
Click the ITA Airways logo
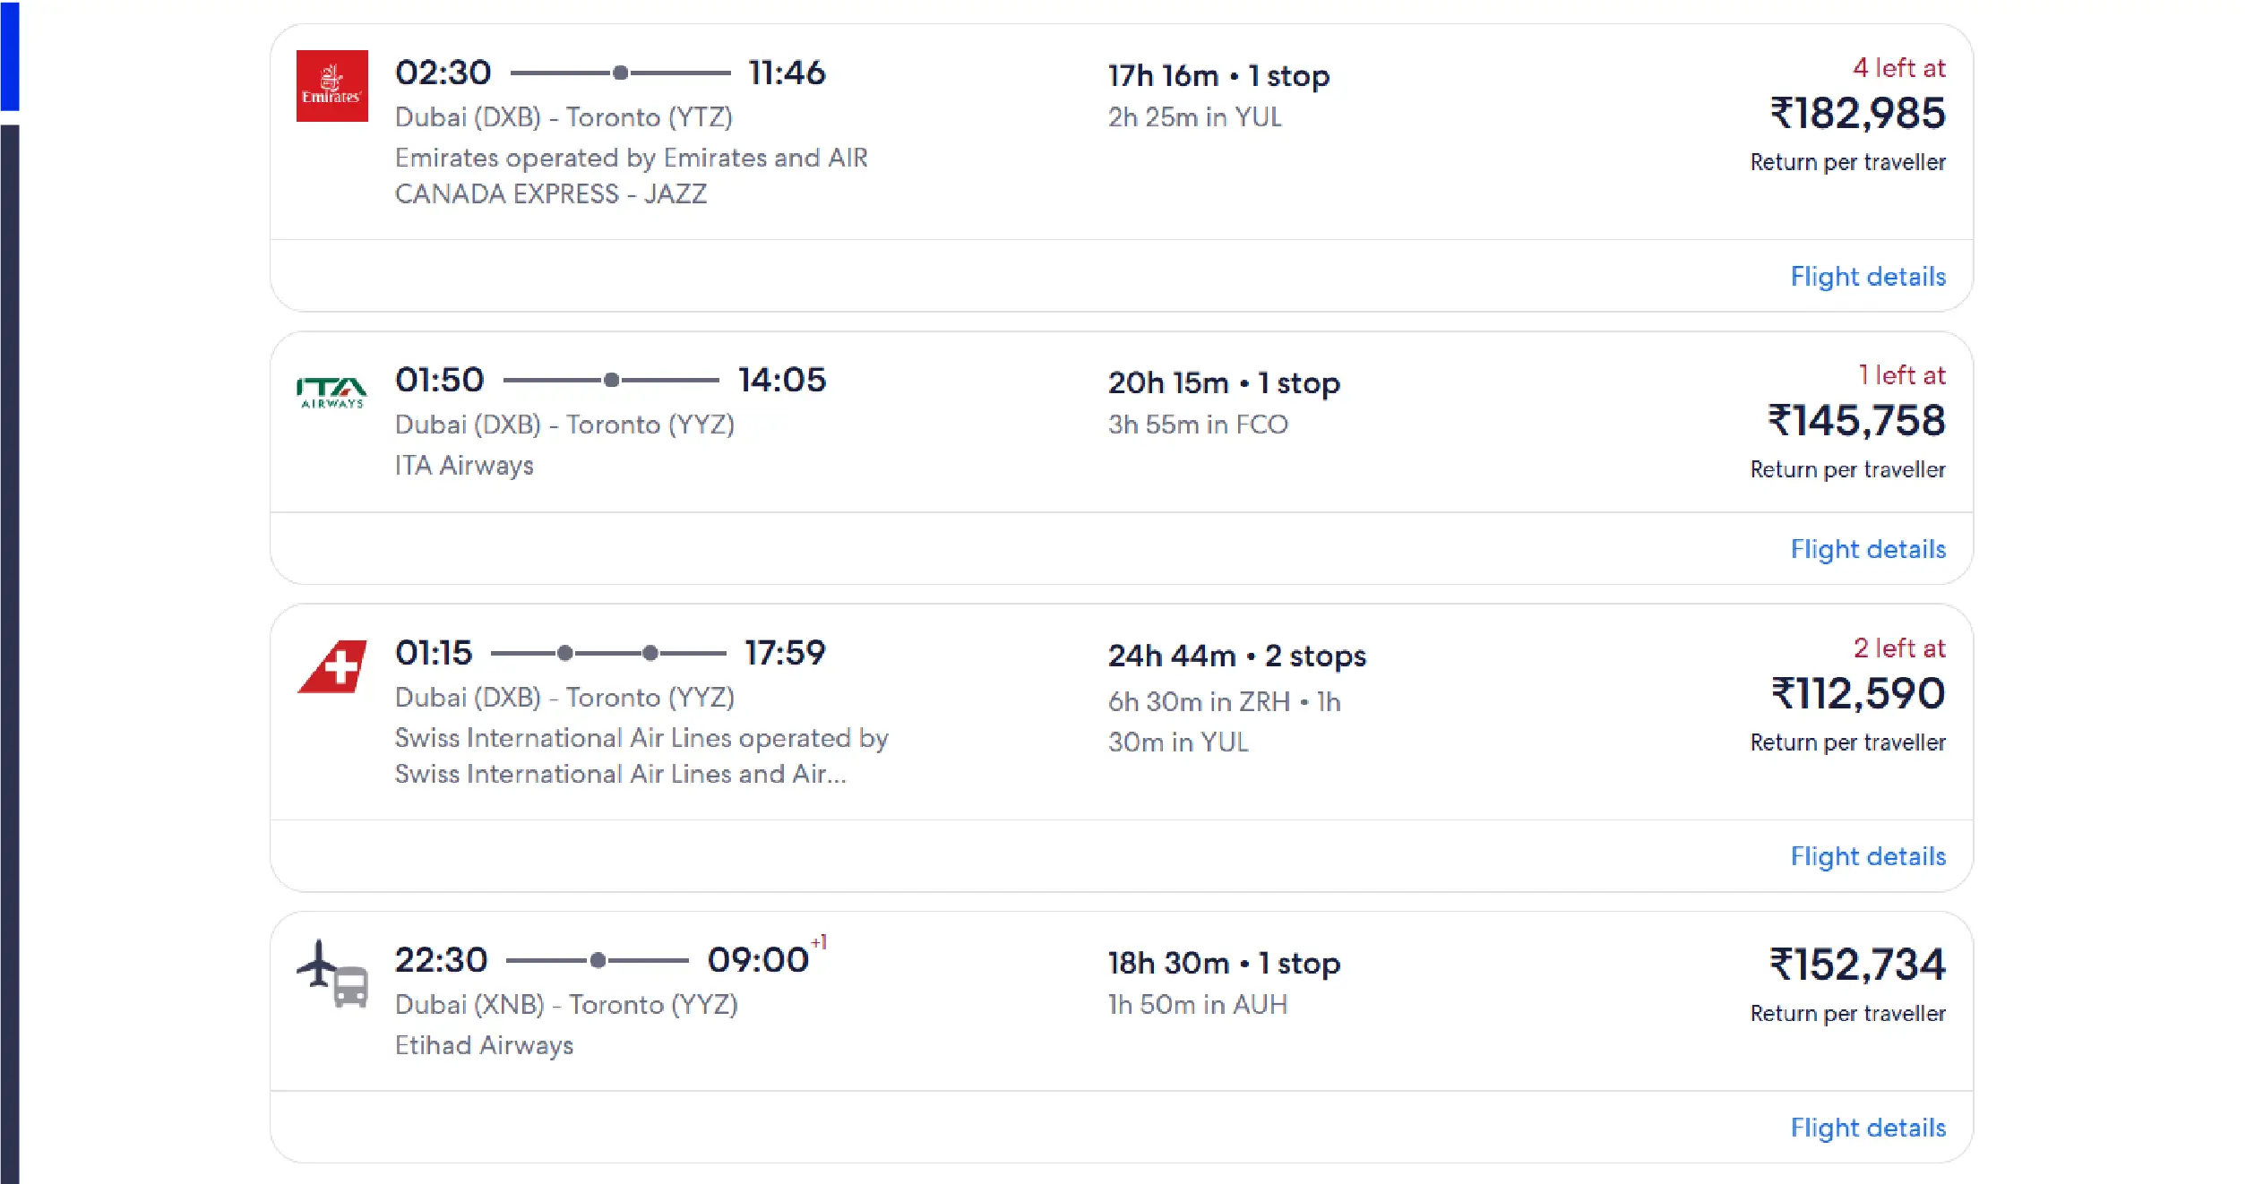(x=331, y=392)
